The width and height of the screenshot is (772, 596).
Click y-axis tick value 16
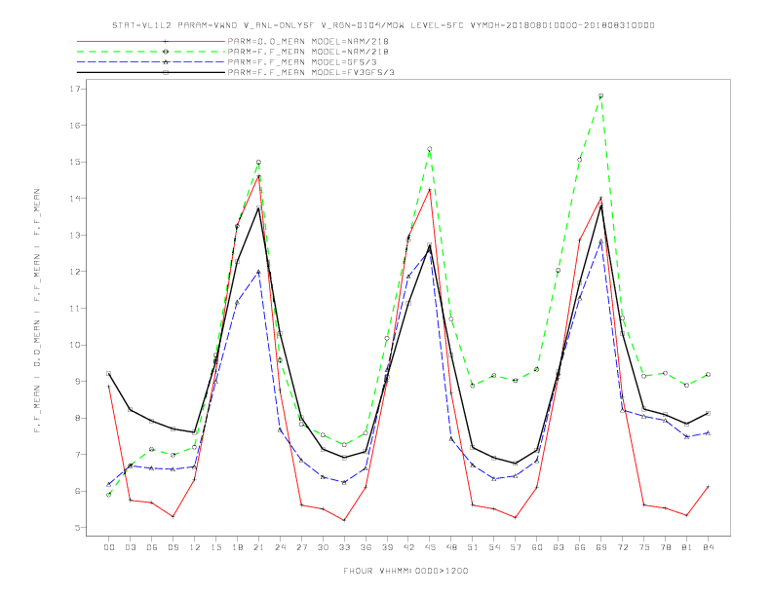[75, 126]
